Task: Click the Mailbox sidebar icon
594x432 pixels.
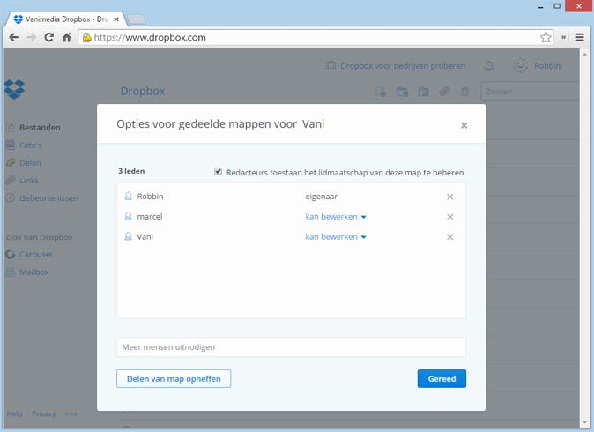Action: 11,272
